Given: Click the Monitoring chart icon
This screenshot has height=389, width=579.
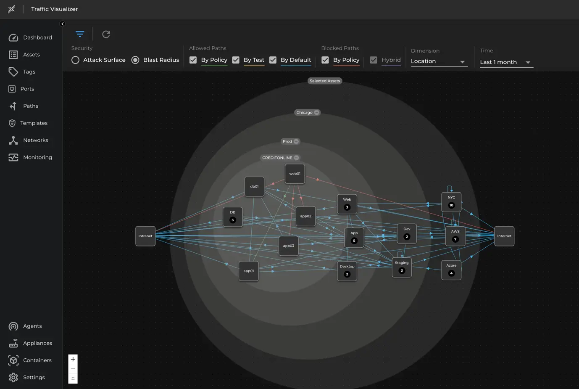Looking at the screenshot, I should click(x=13, y=157).
